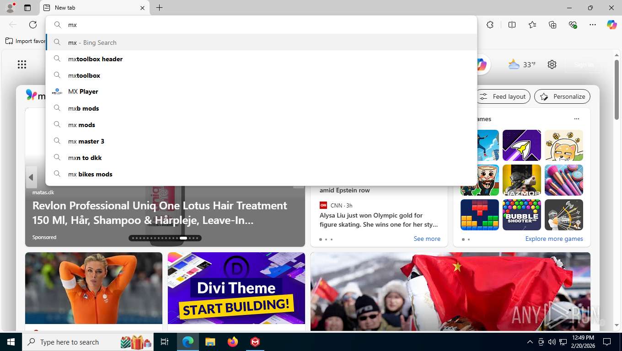Open the Windows Start menu
Screen dimensions: 622x351
(11, 342)
